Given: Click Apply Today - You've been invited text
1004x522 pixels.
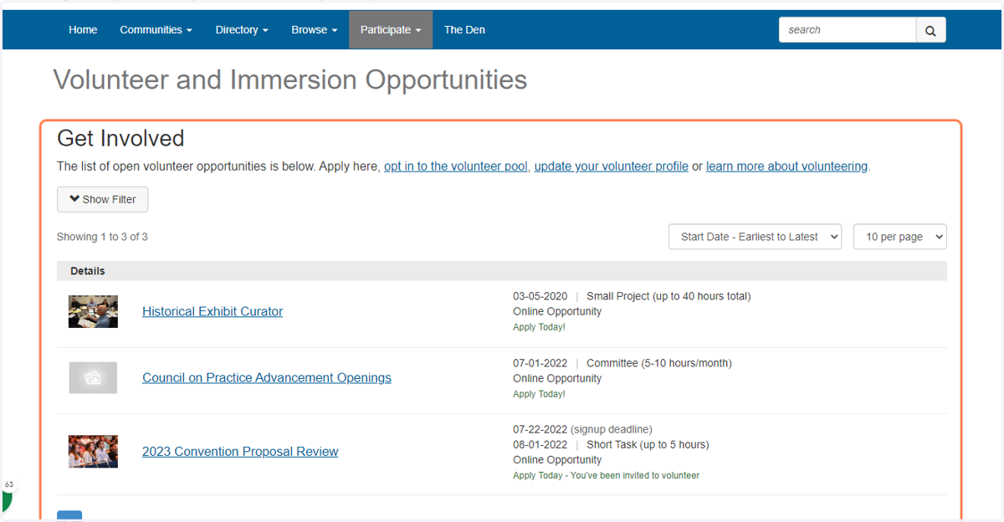Looking at the screenshot, I should 606,475.
